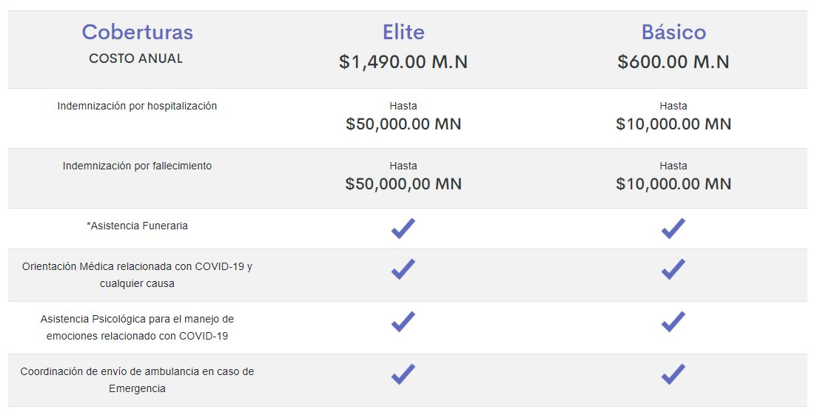Viewport: 820px width, 415px height.
Task: Click Elite checkmark for ambulancia coordination
Action: [x=403, y=374]
